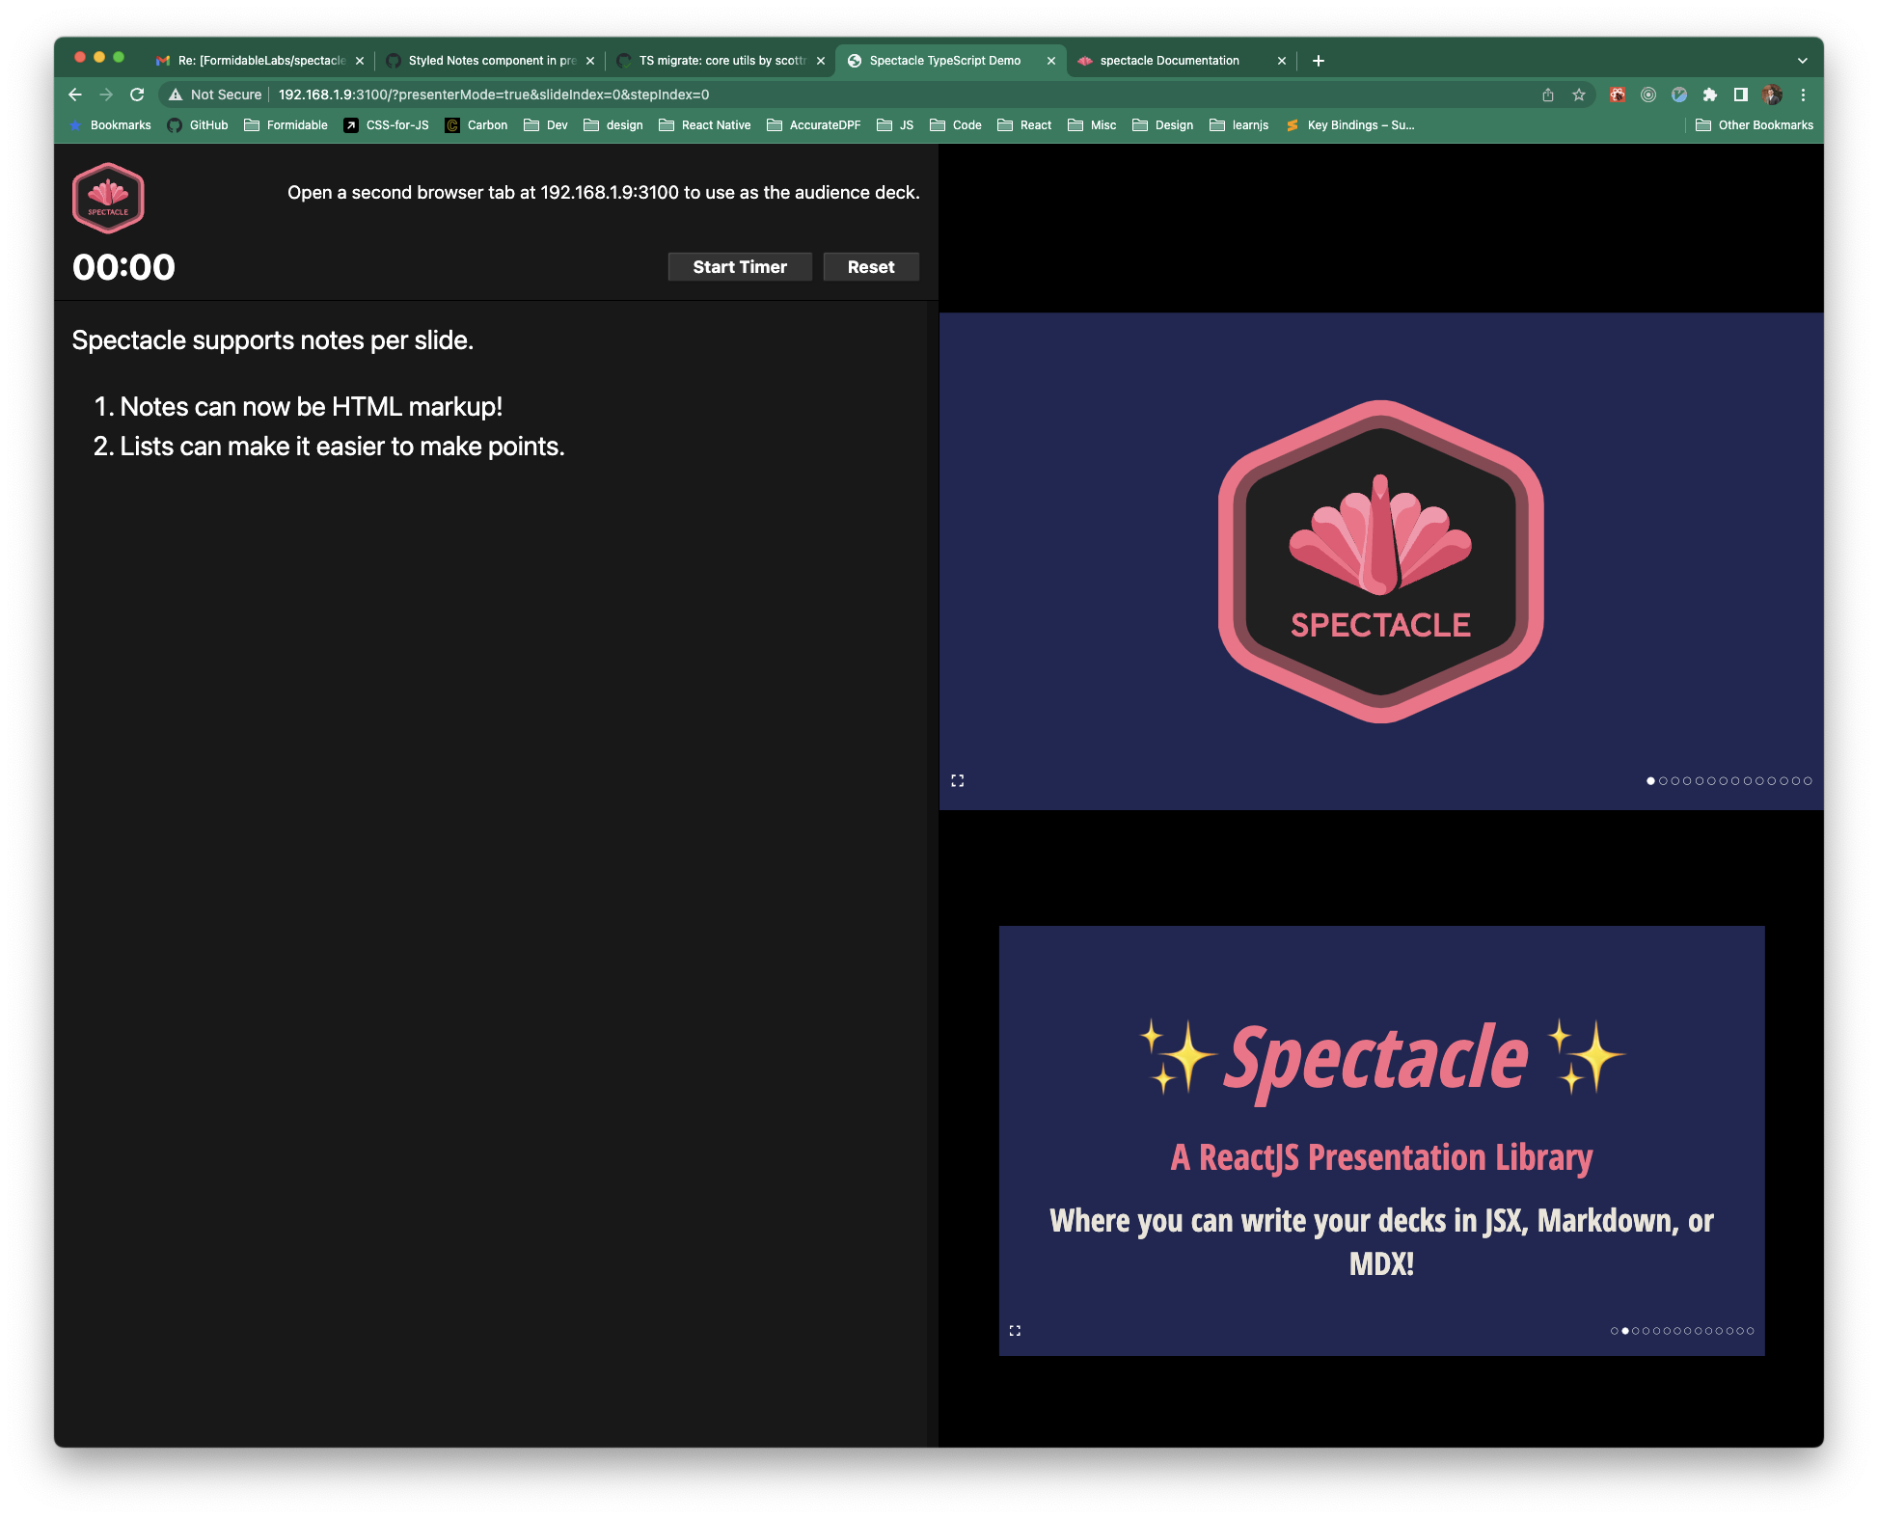1878x1519 pixels.
Task: Click fullscreen icon on next slide preview
Action: (1015, 1330)
